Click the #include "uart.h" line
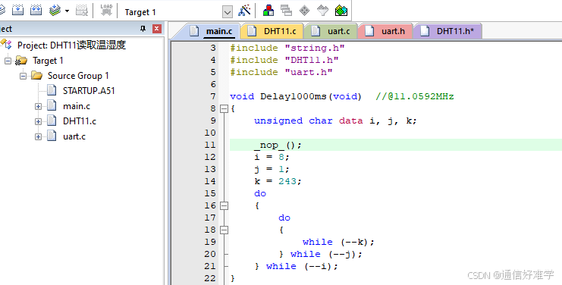Screen dimensions: 562x285 point(281,72)
